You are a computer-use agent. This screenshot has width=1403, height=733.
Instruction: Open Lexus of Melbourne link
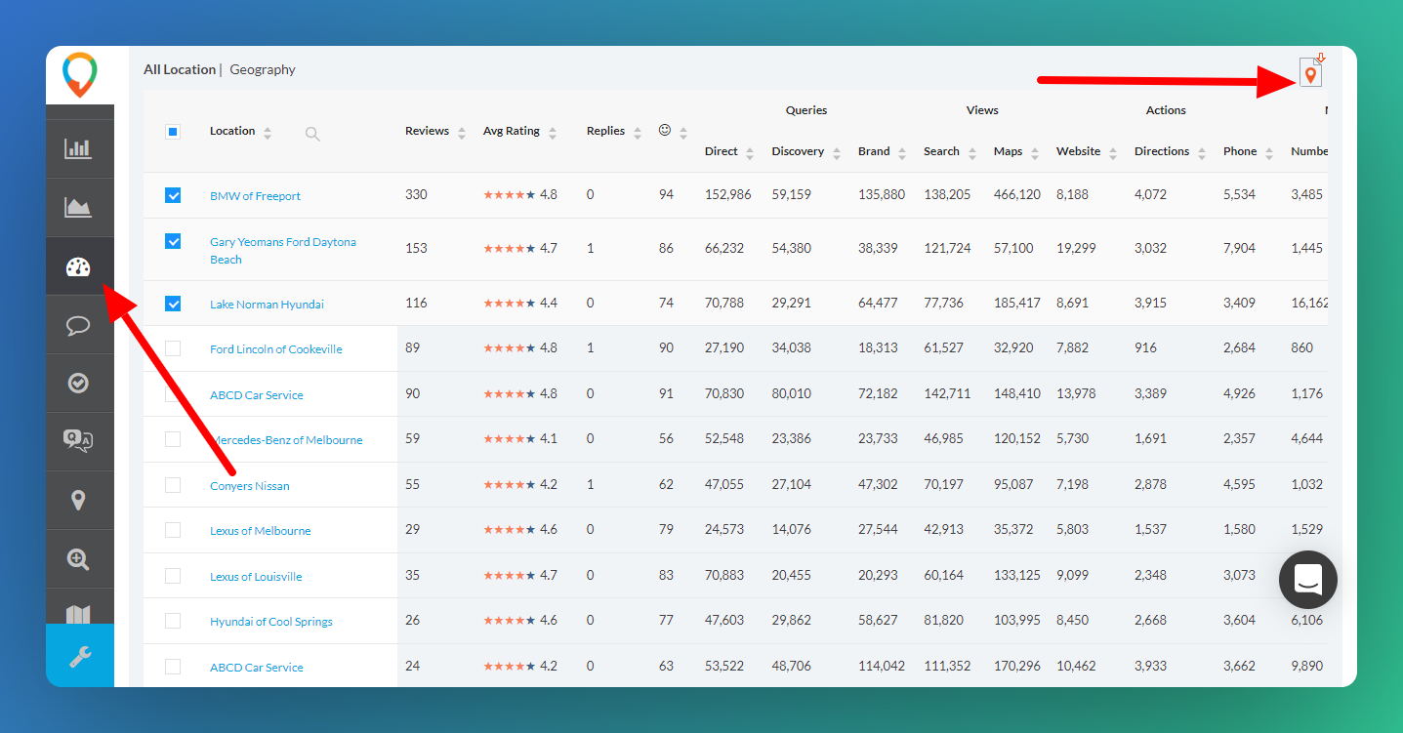pyautogui.click(x=261, y=531)
